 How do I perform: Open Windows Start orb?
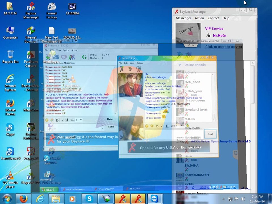pyautogui.click(x=7, y=199)
